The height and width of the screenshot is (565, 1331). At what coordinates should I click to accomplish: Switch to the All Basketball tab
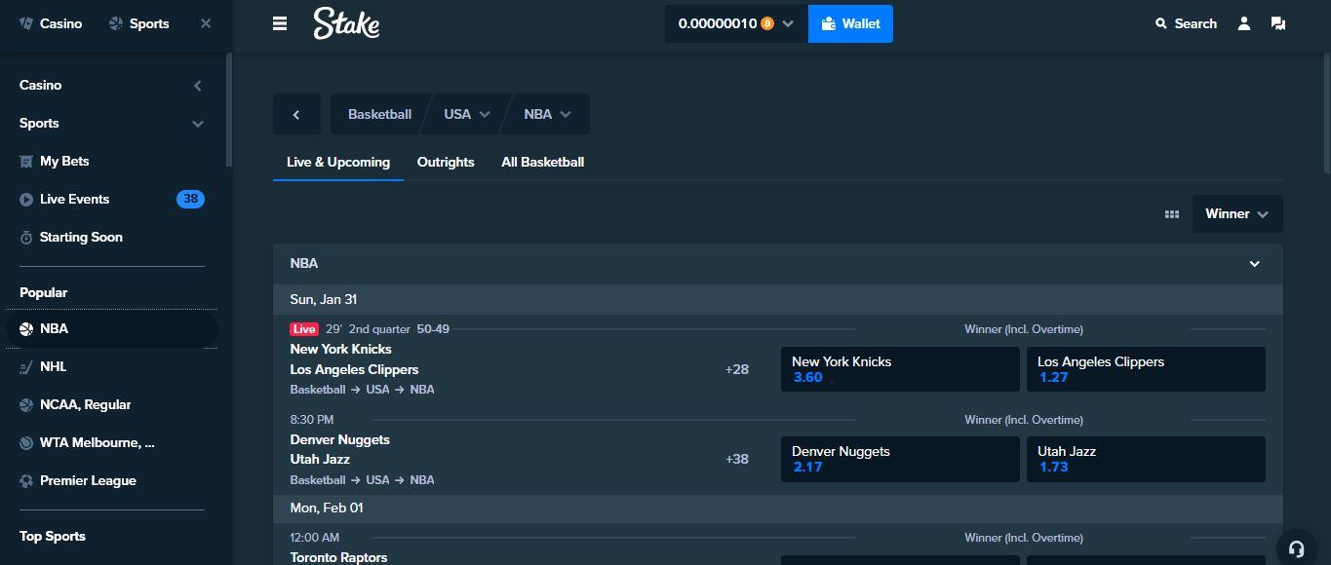tap(542, 162)
